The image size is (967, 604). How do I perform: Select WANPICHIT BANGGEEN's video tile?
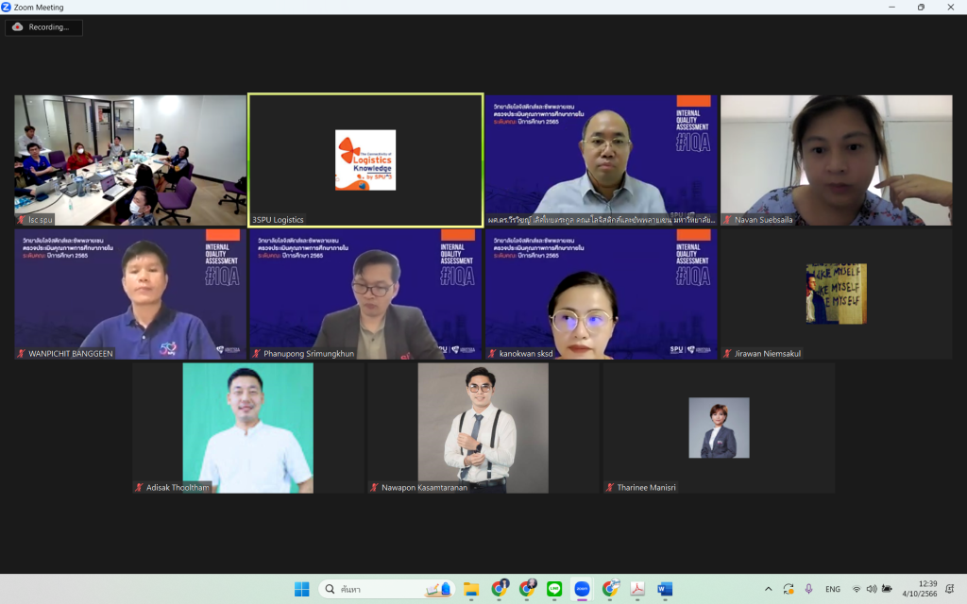(130, 294)
